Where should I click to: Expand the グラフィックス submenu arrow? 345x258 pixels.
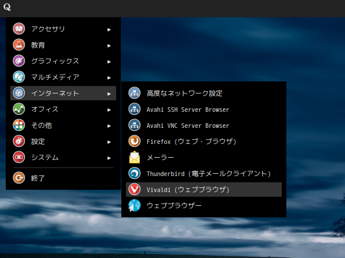tap(109, 62)
